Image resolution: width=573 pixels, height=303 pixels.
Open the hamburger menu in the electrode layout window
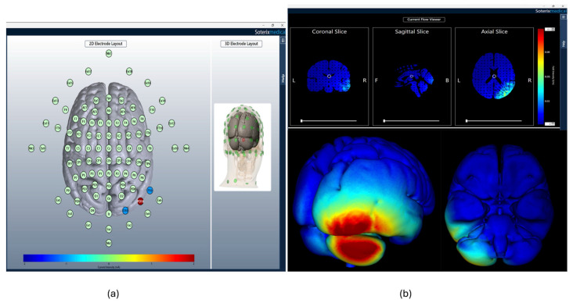[283, 41]
